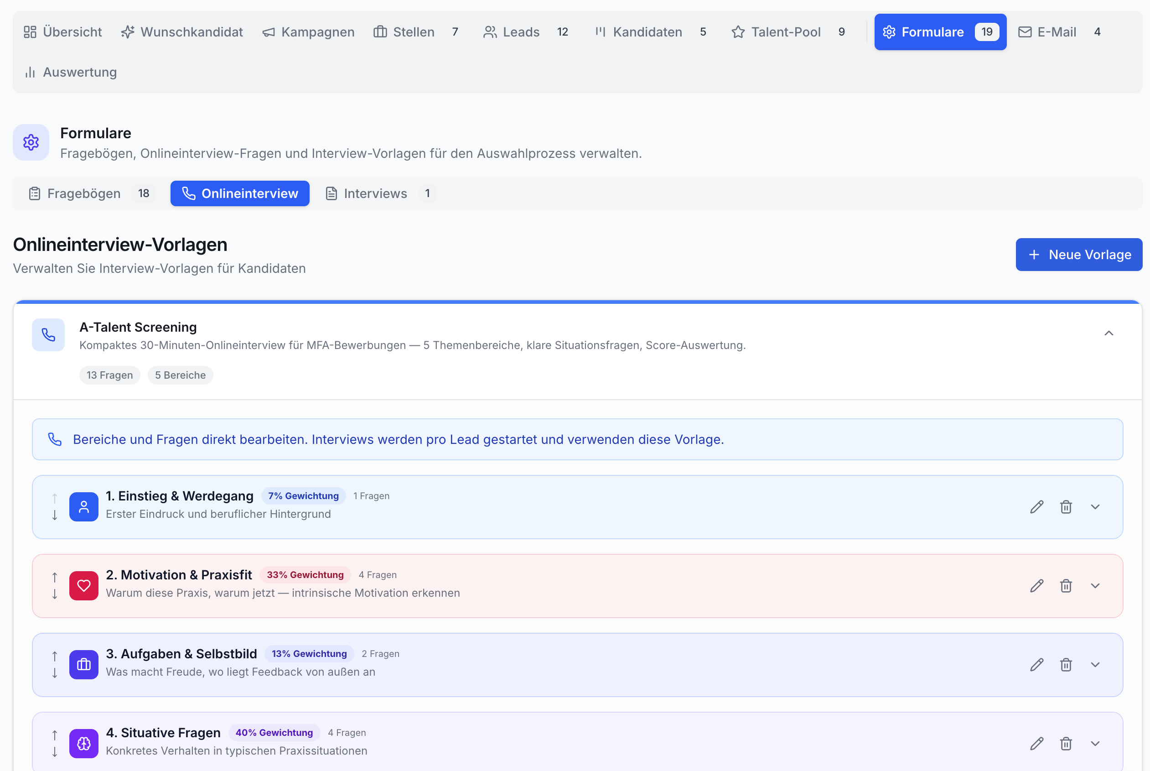The width and height of the screenshot is (1150, 771).
Task: Switch to Fragebögen sub-tab
Action: coord(91,193)
